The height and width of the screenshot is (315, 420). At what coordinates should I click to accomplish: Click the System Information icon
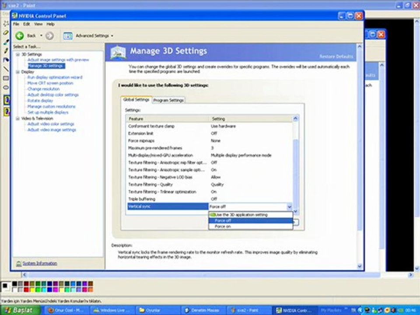tap(18, 263)
